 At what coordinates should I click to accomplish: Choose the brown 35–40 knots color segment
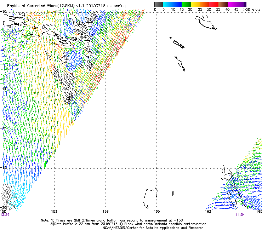pos(223,4)
